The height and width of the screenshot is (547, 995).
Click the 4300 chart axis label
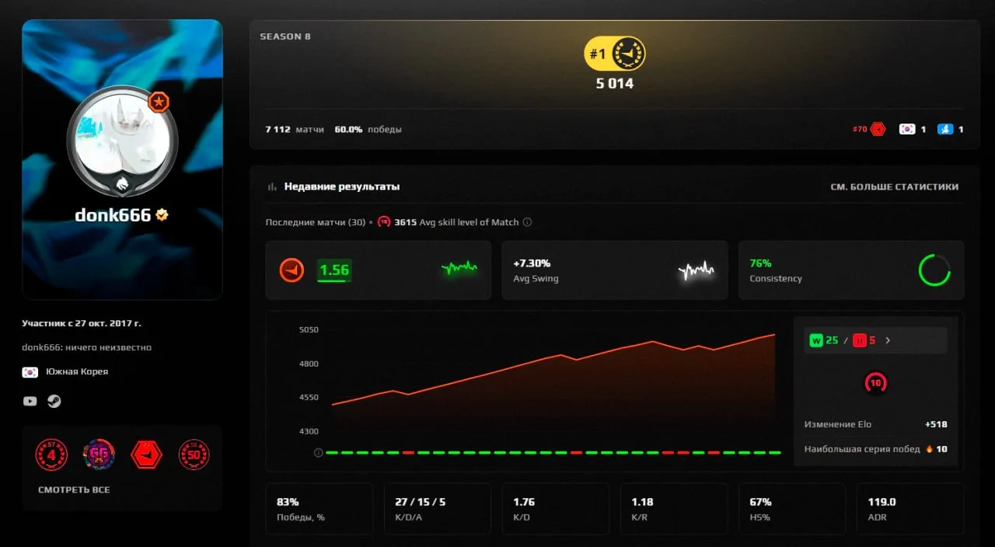coord(309,431)
